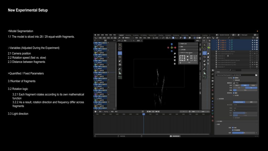Adjust the 15% compression slider
The image size is (268, 151).
tap(245, 90)
